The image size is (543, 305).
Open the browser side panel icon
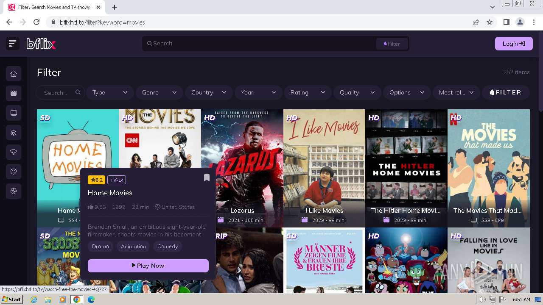[x=506, y=22]
